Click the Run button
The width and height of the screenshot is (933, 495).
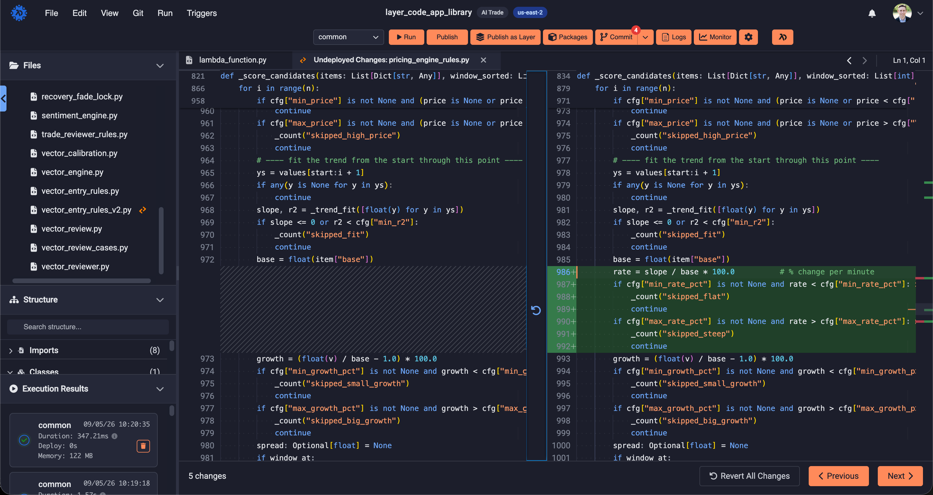(x=406, y=37)
